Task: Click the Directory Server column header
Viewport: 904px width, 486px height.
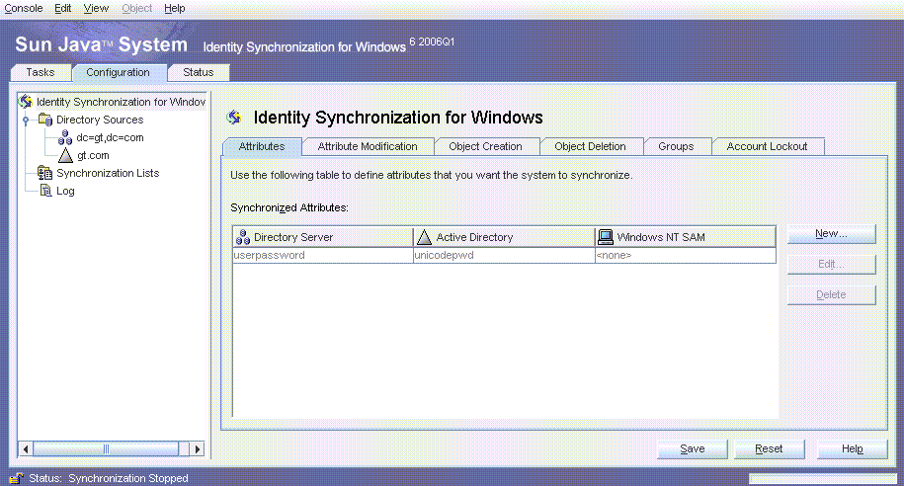Action: [323, 237]
